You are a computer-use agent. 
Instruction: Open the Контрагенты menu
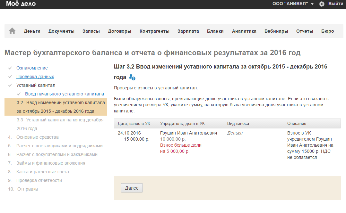click(154, 31)
